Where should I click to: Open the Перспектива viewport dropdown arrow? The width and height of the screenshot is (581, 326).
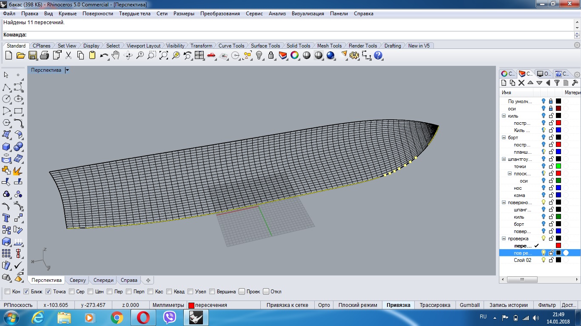click(67, 70)
